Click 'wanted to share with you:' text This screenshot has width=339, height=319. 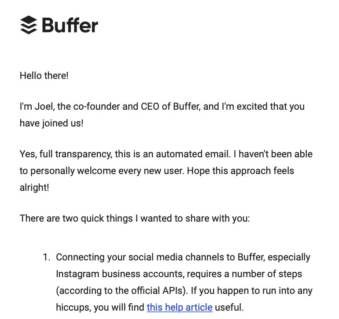195,218
